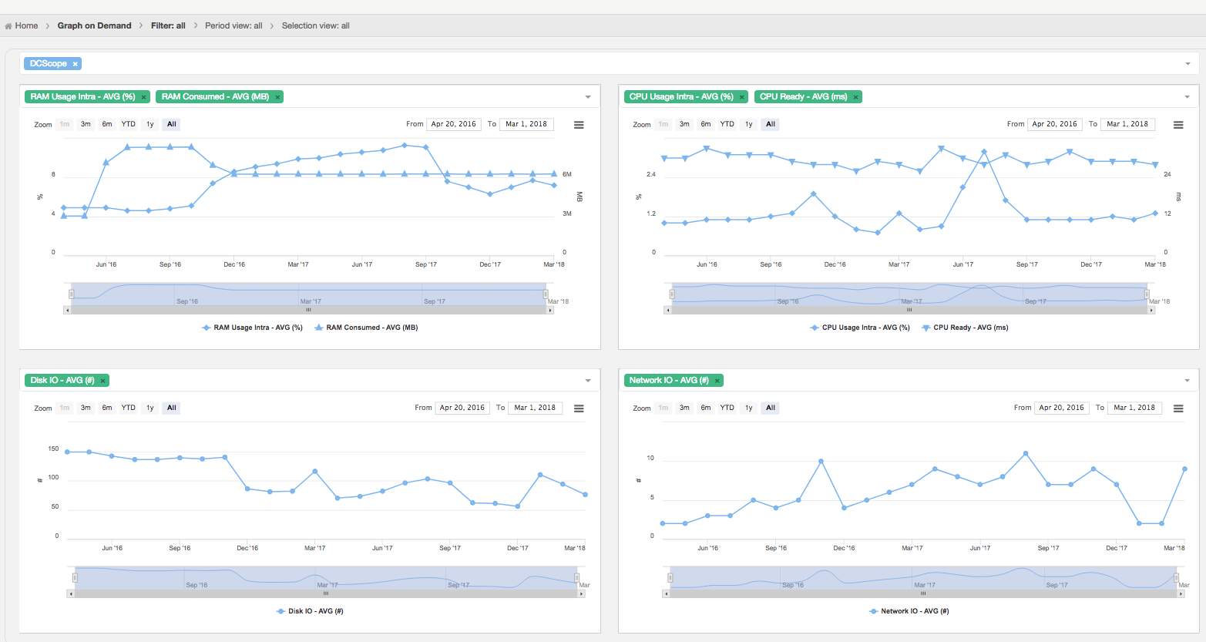Viewport: 1206px width, 642px height.
Task: Set Network IO chart zoom to YTD
Action: (x=727, y=408)
